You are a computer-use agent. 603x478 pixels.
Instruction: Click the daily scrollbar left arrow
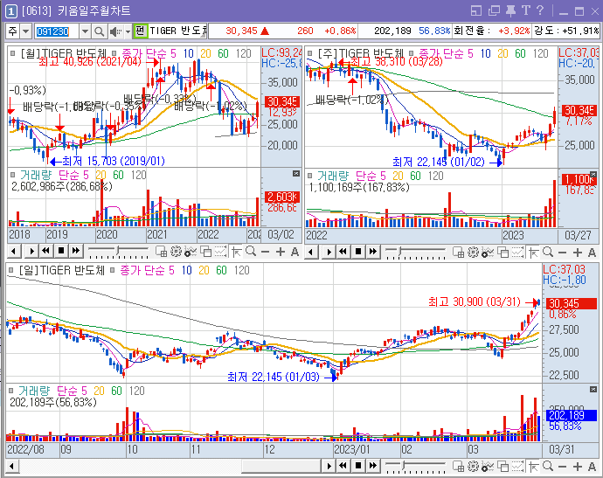click(x=12, y=466)
